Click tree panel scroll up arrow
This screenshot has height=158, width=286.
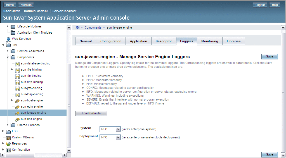coord(69,28)
